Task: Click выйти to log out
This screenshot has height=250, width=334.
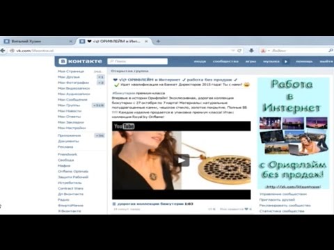Action: click(326, 62)
